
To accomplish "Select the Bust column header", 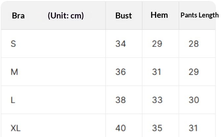I will point(124,15).
